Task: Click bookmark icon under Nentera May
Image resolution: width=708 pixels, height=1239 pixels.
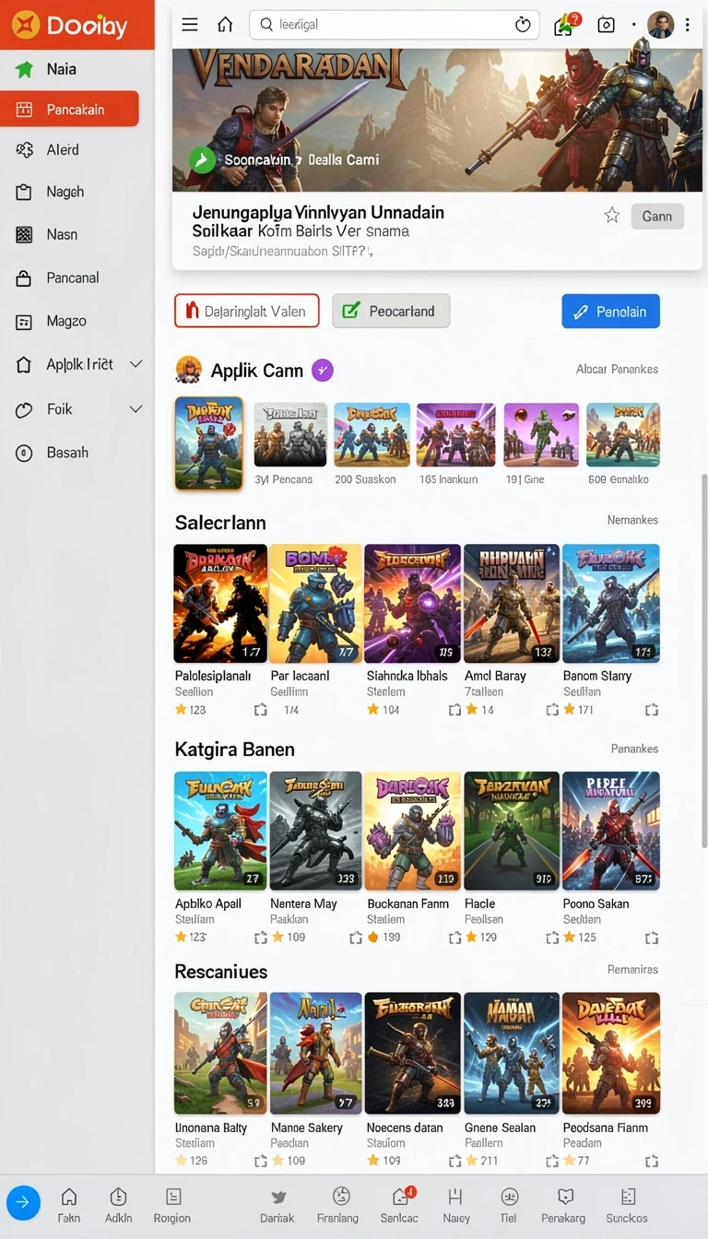Action: click(x=357, y=938)
